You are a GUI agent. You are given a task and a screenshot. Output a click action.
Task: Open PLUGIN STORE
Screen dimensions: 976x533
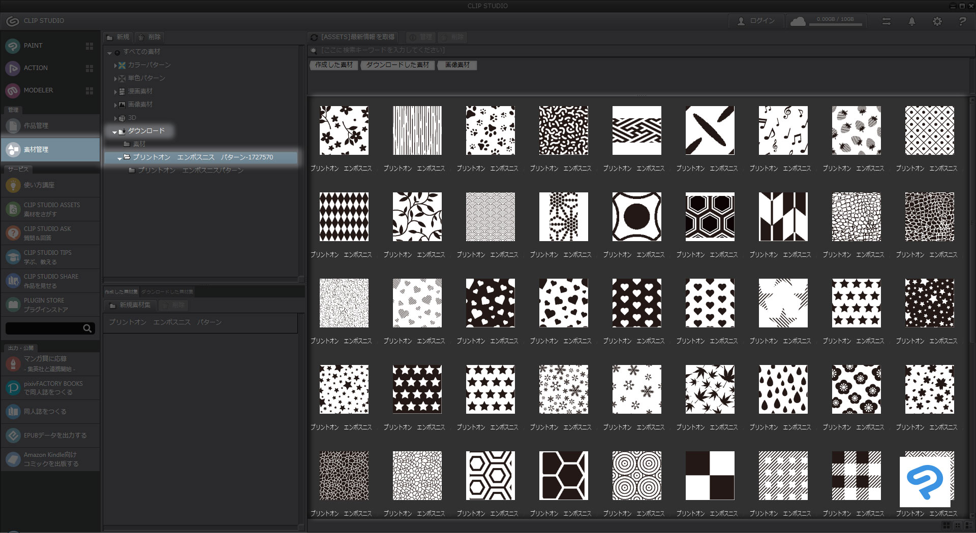[x=50, y=305]
